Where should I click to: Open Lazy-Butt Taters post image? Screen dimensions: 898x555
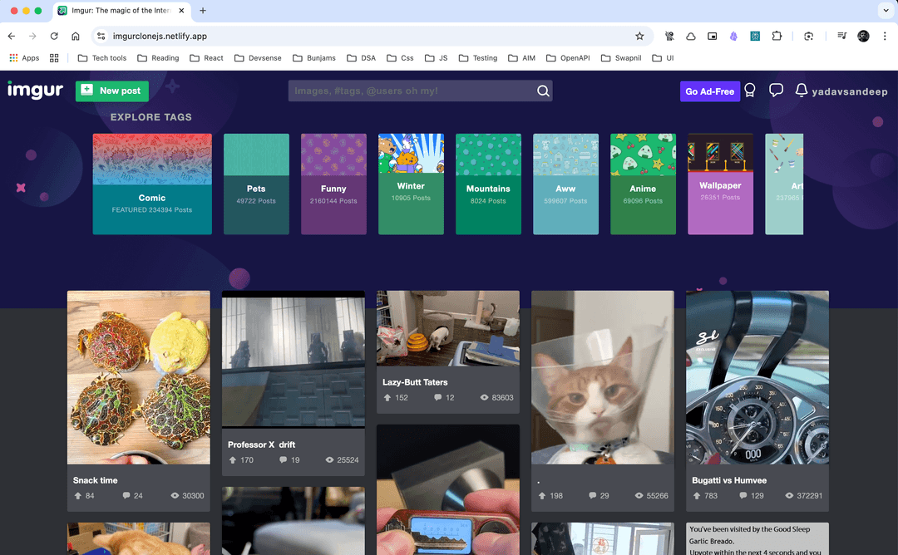(x=448, y=328)
